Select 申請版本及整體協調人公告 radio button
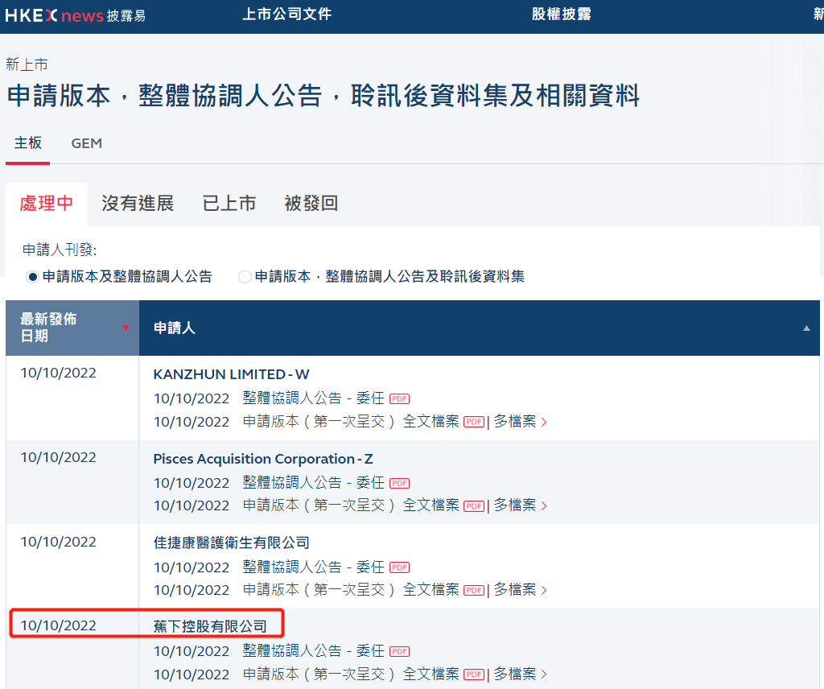This screenshot has height=689, width=824. (x=32, y=277)
